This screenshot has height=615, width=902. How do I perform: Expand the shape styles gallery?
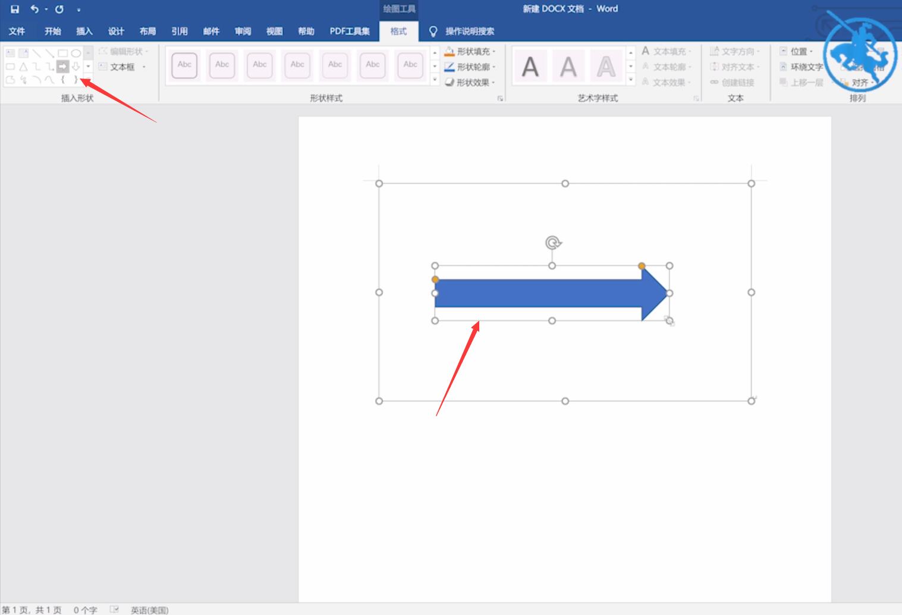coord(435,80)
